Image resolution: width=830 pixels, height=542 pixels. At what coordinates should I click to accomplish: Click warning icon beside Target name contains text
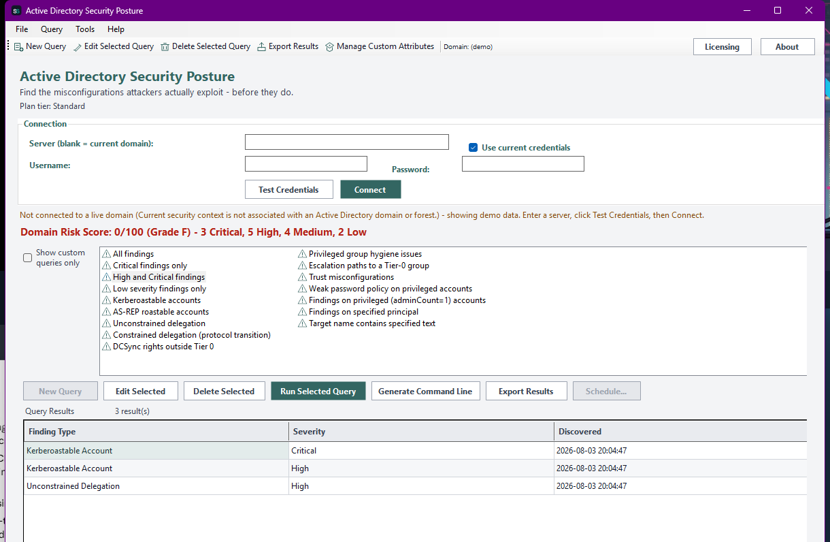tap(303, 323)
